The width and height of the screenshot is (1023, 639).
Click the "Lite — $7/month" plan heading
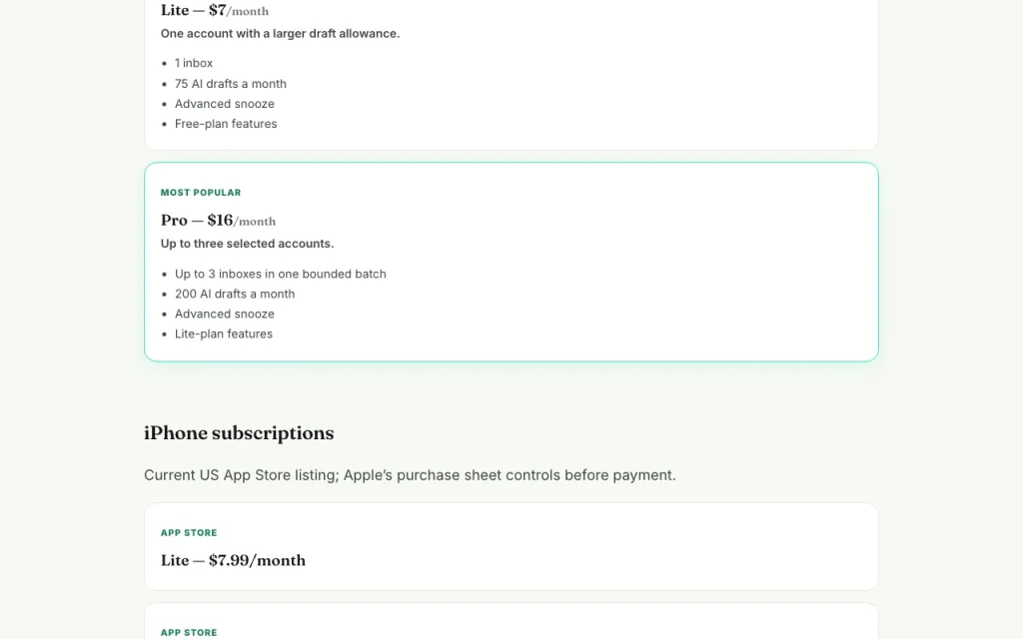click(x=215, y=10)
